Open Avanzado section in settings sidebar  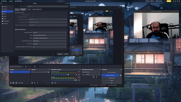click(7, 24)
